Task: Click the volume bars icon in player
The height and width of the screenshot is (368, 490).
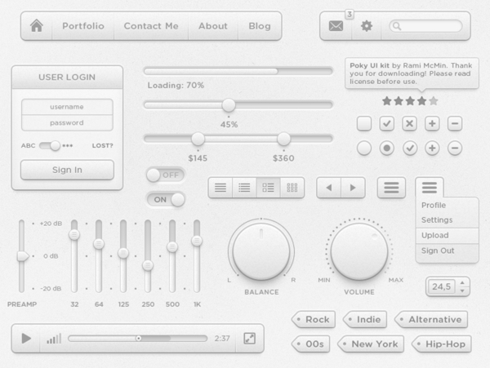Action: point(54,339)
